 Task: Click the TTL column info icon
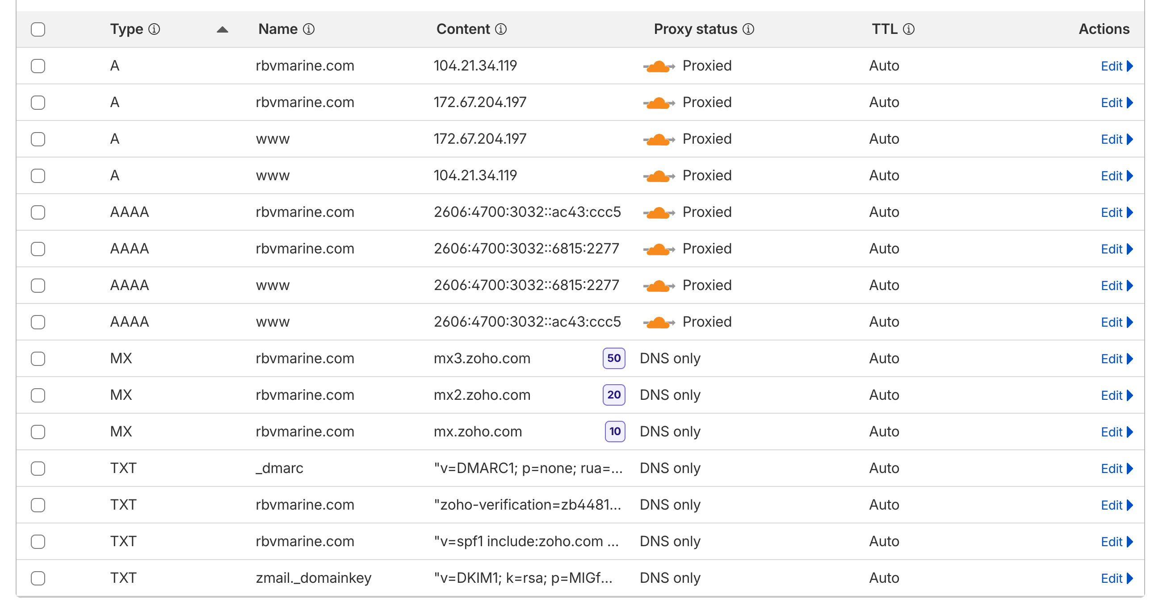pyautogui.click(x=908, y=29)
